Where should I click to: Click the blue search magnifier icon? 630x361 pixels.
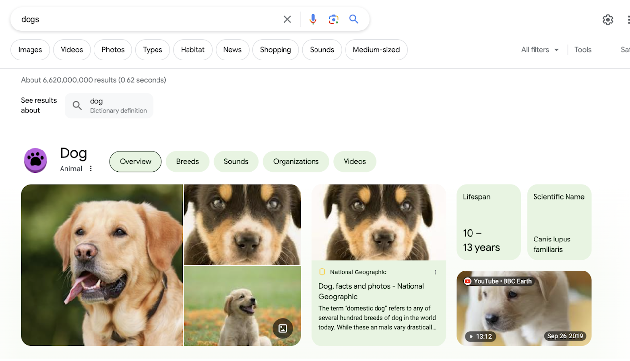354,19
